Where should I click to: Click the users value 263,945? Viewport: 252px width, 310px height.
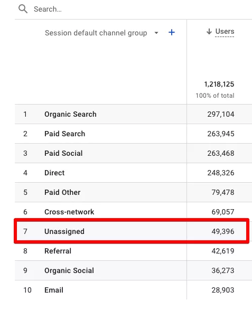click(x=221, y=134)
